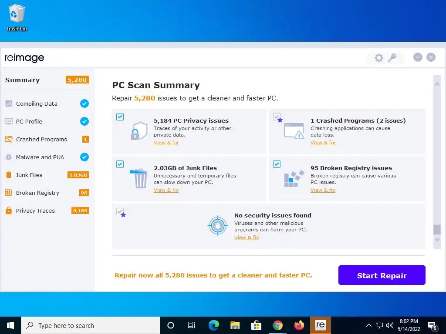
Task: Click the PC Profile monitor icon
Action: point(9,121)
